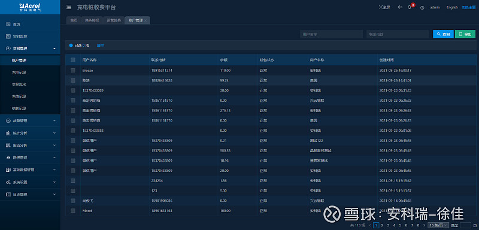Click the 创建时间 column header
This screenshot has width=479, height=230.
click(x=387, y=60)
